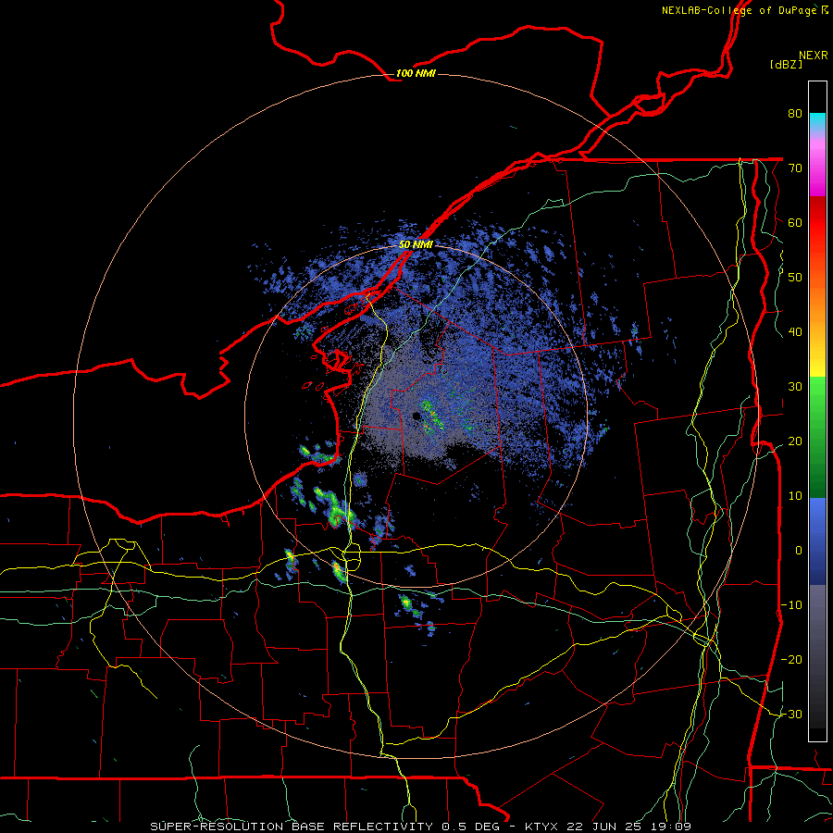Click the 60 value on dBZ scale

coord(795,222)
